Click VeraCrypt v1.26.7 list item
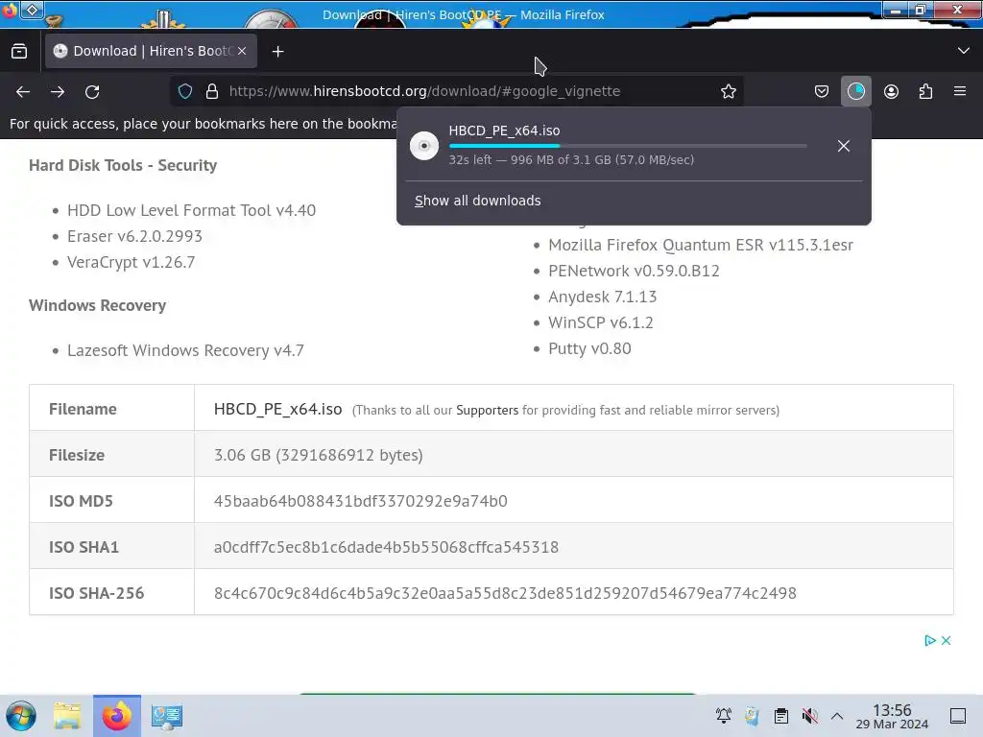The image size is (983, 737). [131, 262]
